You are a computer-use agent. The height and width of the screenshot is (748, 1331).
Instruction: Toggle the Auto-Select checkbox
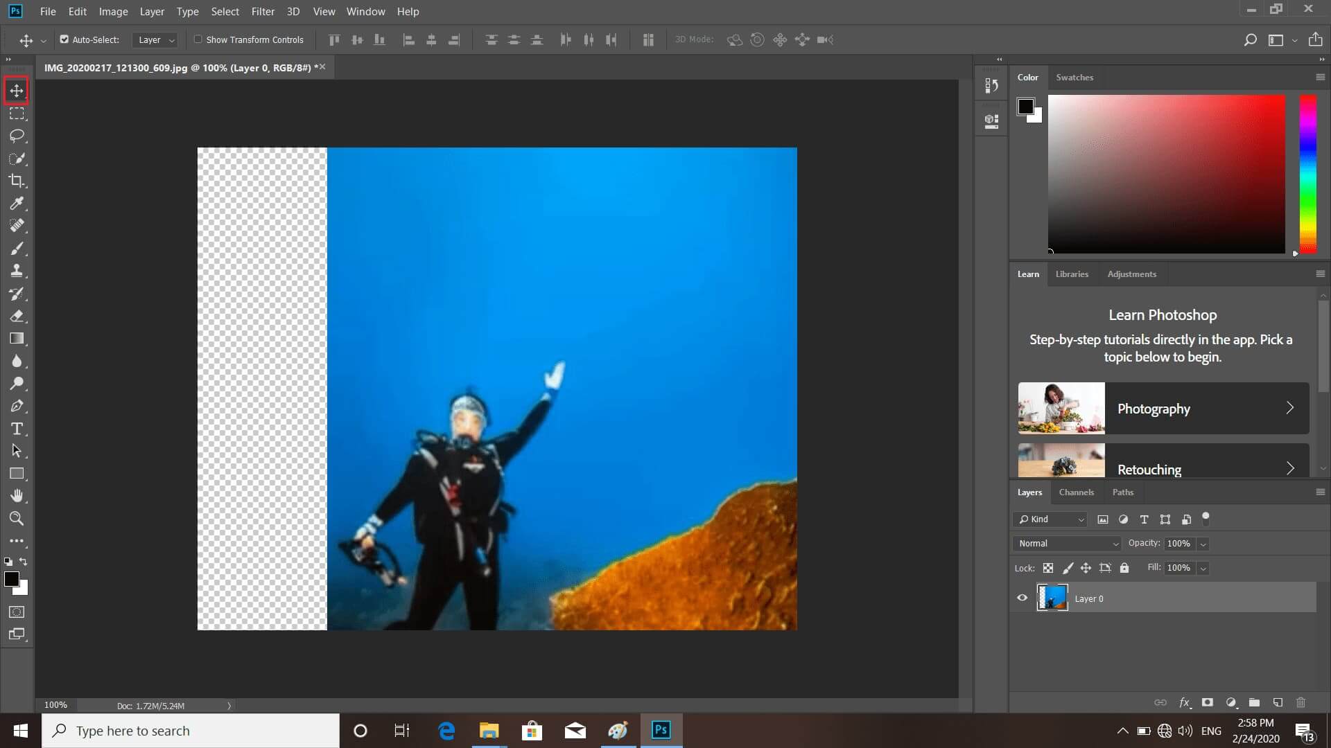(64, 39)
